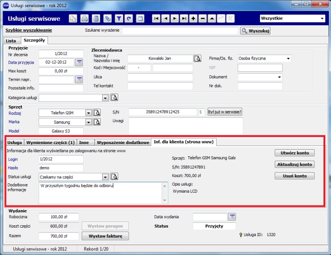Open the Wymienione części (1) tab
331x255 pixels.
click(51, 142)
